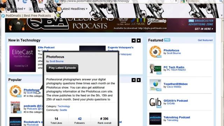The height and width of the screenshot is (126, 224).
Task: Open the Getting Started bookmark
Action: pyautogui.click(x=42, y=9)
